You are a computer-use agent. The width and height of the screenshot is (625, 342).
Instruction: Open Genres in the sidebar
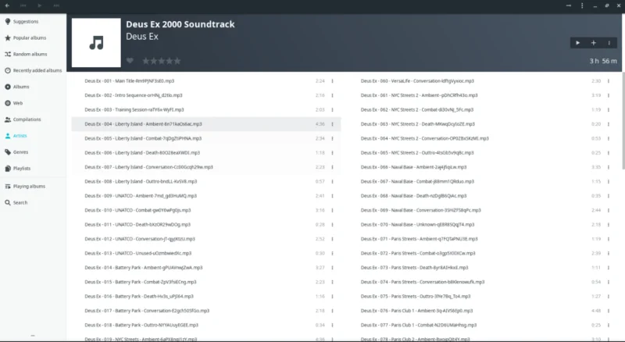(33, 152)
